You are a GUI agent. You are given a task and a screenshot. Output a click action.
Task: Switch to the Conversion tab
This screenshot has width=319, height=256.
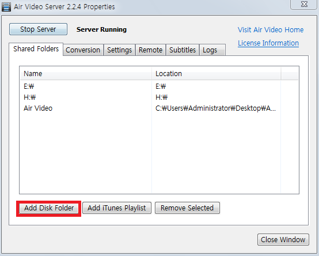coord(83,50)
